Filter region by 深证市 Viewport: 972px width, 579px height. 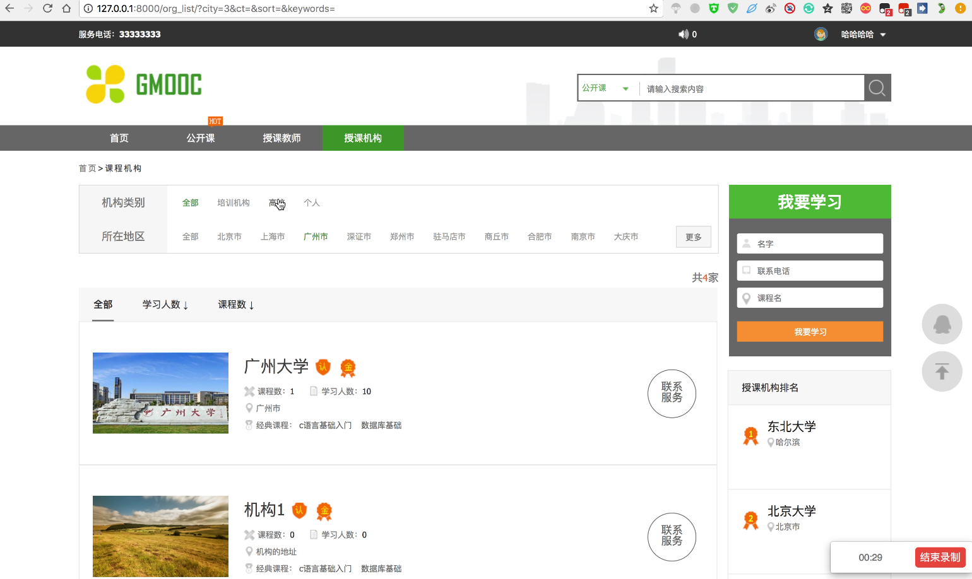point(359,237)
